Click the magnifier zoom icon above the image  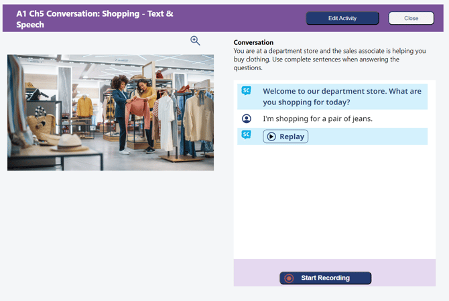coord(195,41)
